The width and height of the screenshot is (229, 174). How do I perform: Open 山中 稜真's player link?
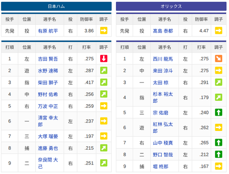[163, 143]
